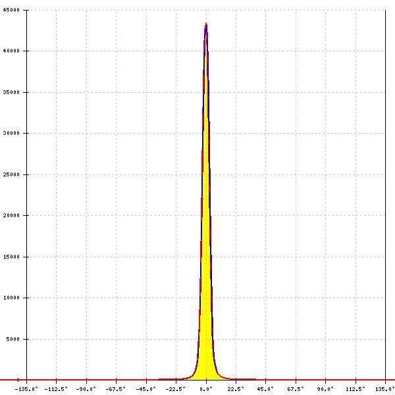Click the 112.5° x-axis label
This screenshot has height=395, width=395.
tap(355, 389)
